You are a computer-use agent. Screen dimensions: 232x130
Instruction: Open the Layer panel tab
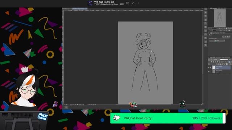click(213, 58)
